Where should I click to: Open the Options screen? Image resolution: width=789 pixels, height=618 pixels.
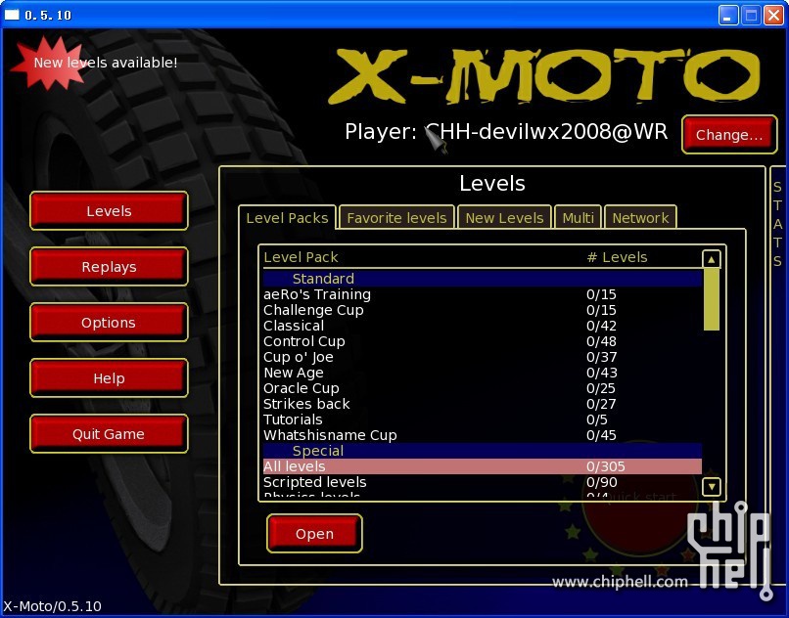tap(109, 323)
